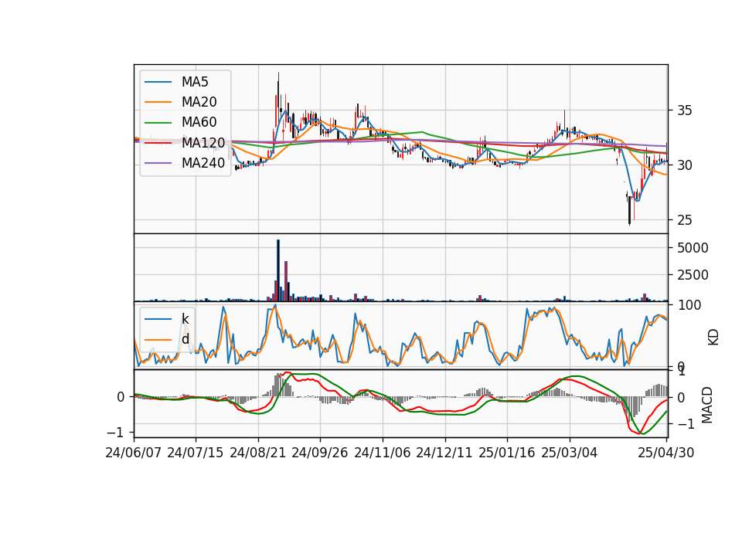Click the MA120 legend label
Screen dimensions: 742x533
203,142
